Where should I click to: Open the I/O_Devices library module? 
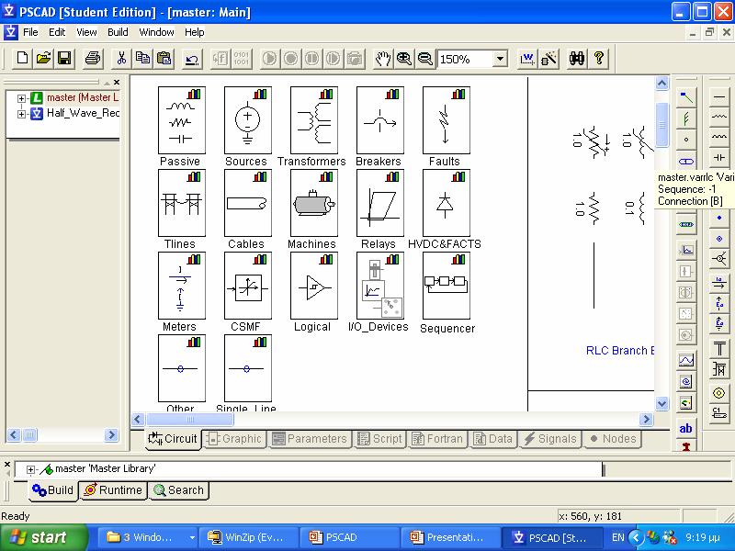click(380, 286)
